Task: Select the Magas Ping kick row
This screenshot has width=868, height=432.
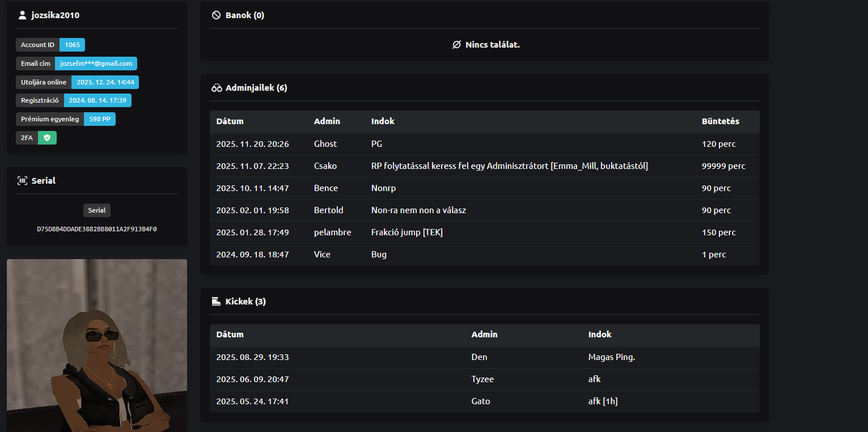Action: coord(484,357)
